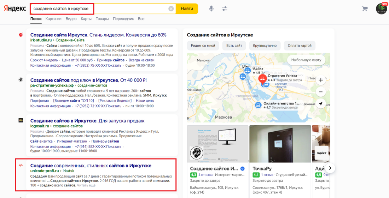Expand snippet with Читать ещё

click(86, 185)
